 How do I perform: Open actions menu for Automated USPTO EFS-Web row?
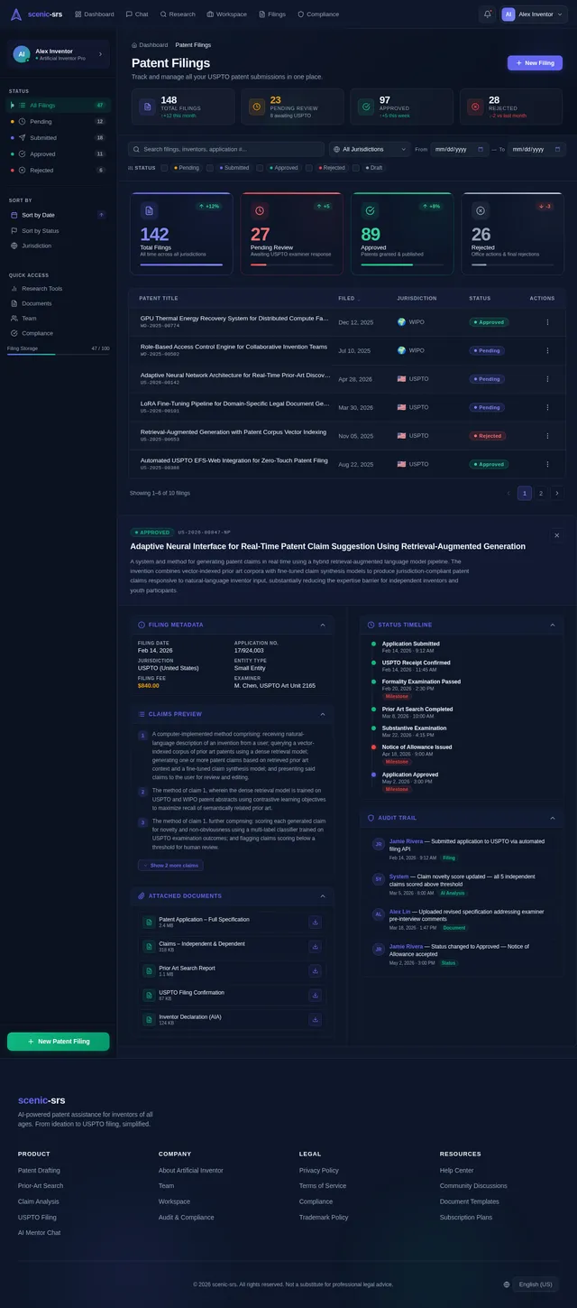(546, 464)
